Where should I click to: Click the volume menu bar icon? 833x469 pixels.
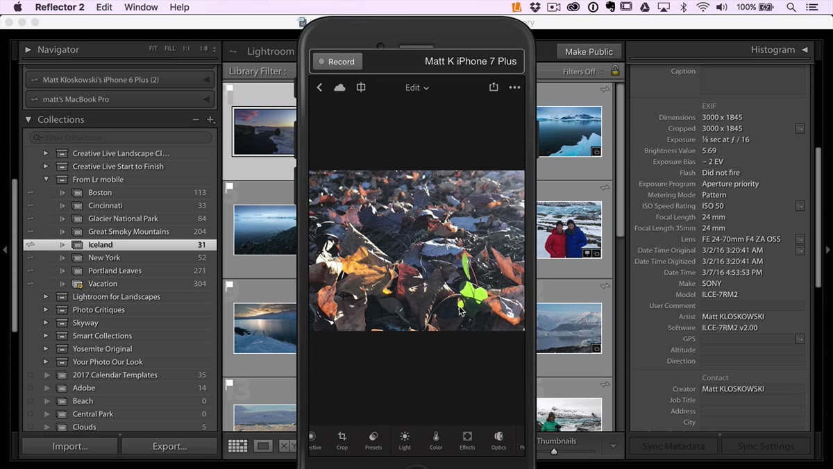722,7
